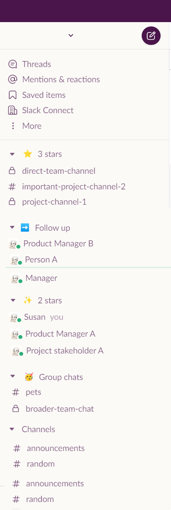This screenshot has width=171, height=510.
Task: Collapse the 3 stars section
Action: pyautogui.click(x=12, y=154)
